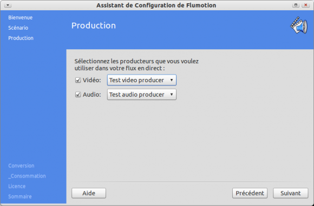The width and height of the screenshot is (314, 206).
Task: Open the window menu arrow in title bar
Action: point(8,5)
